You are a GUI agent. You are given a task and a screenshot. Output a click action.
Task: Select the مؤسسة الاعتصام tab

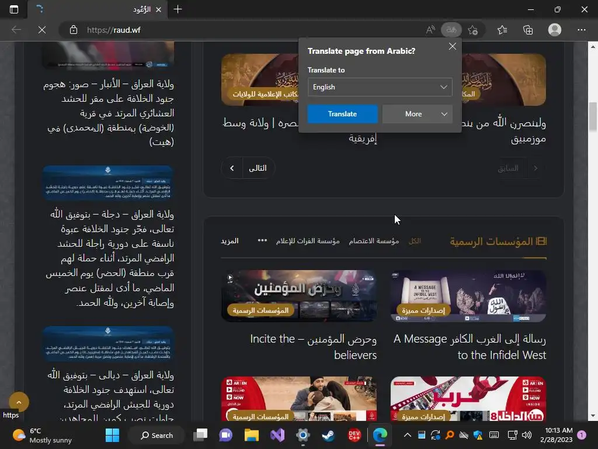[x=374, y=241]
